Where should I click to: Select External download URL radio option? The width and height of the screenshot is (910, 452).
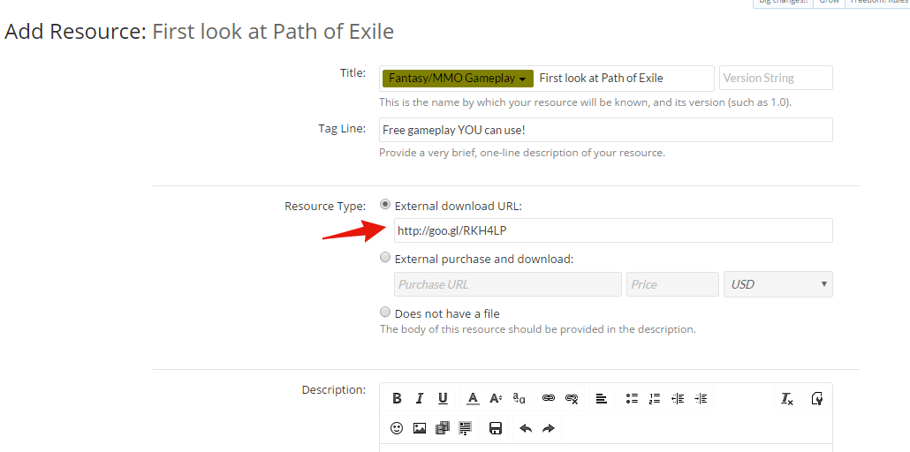(x=385, y=205)
